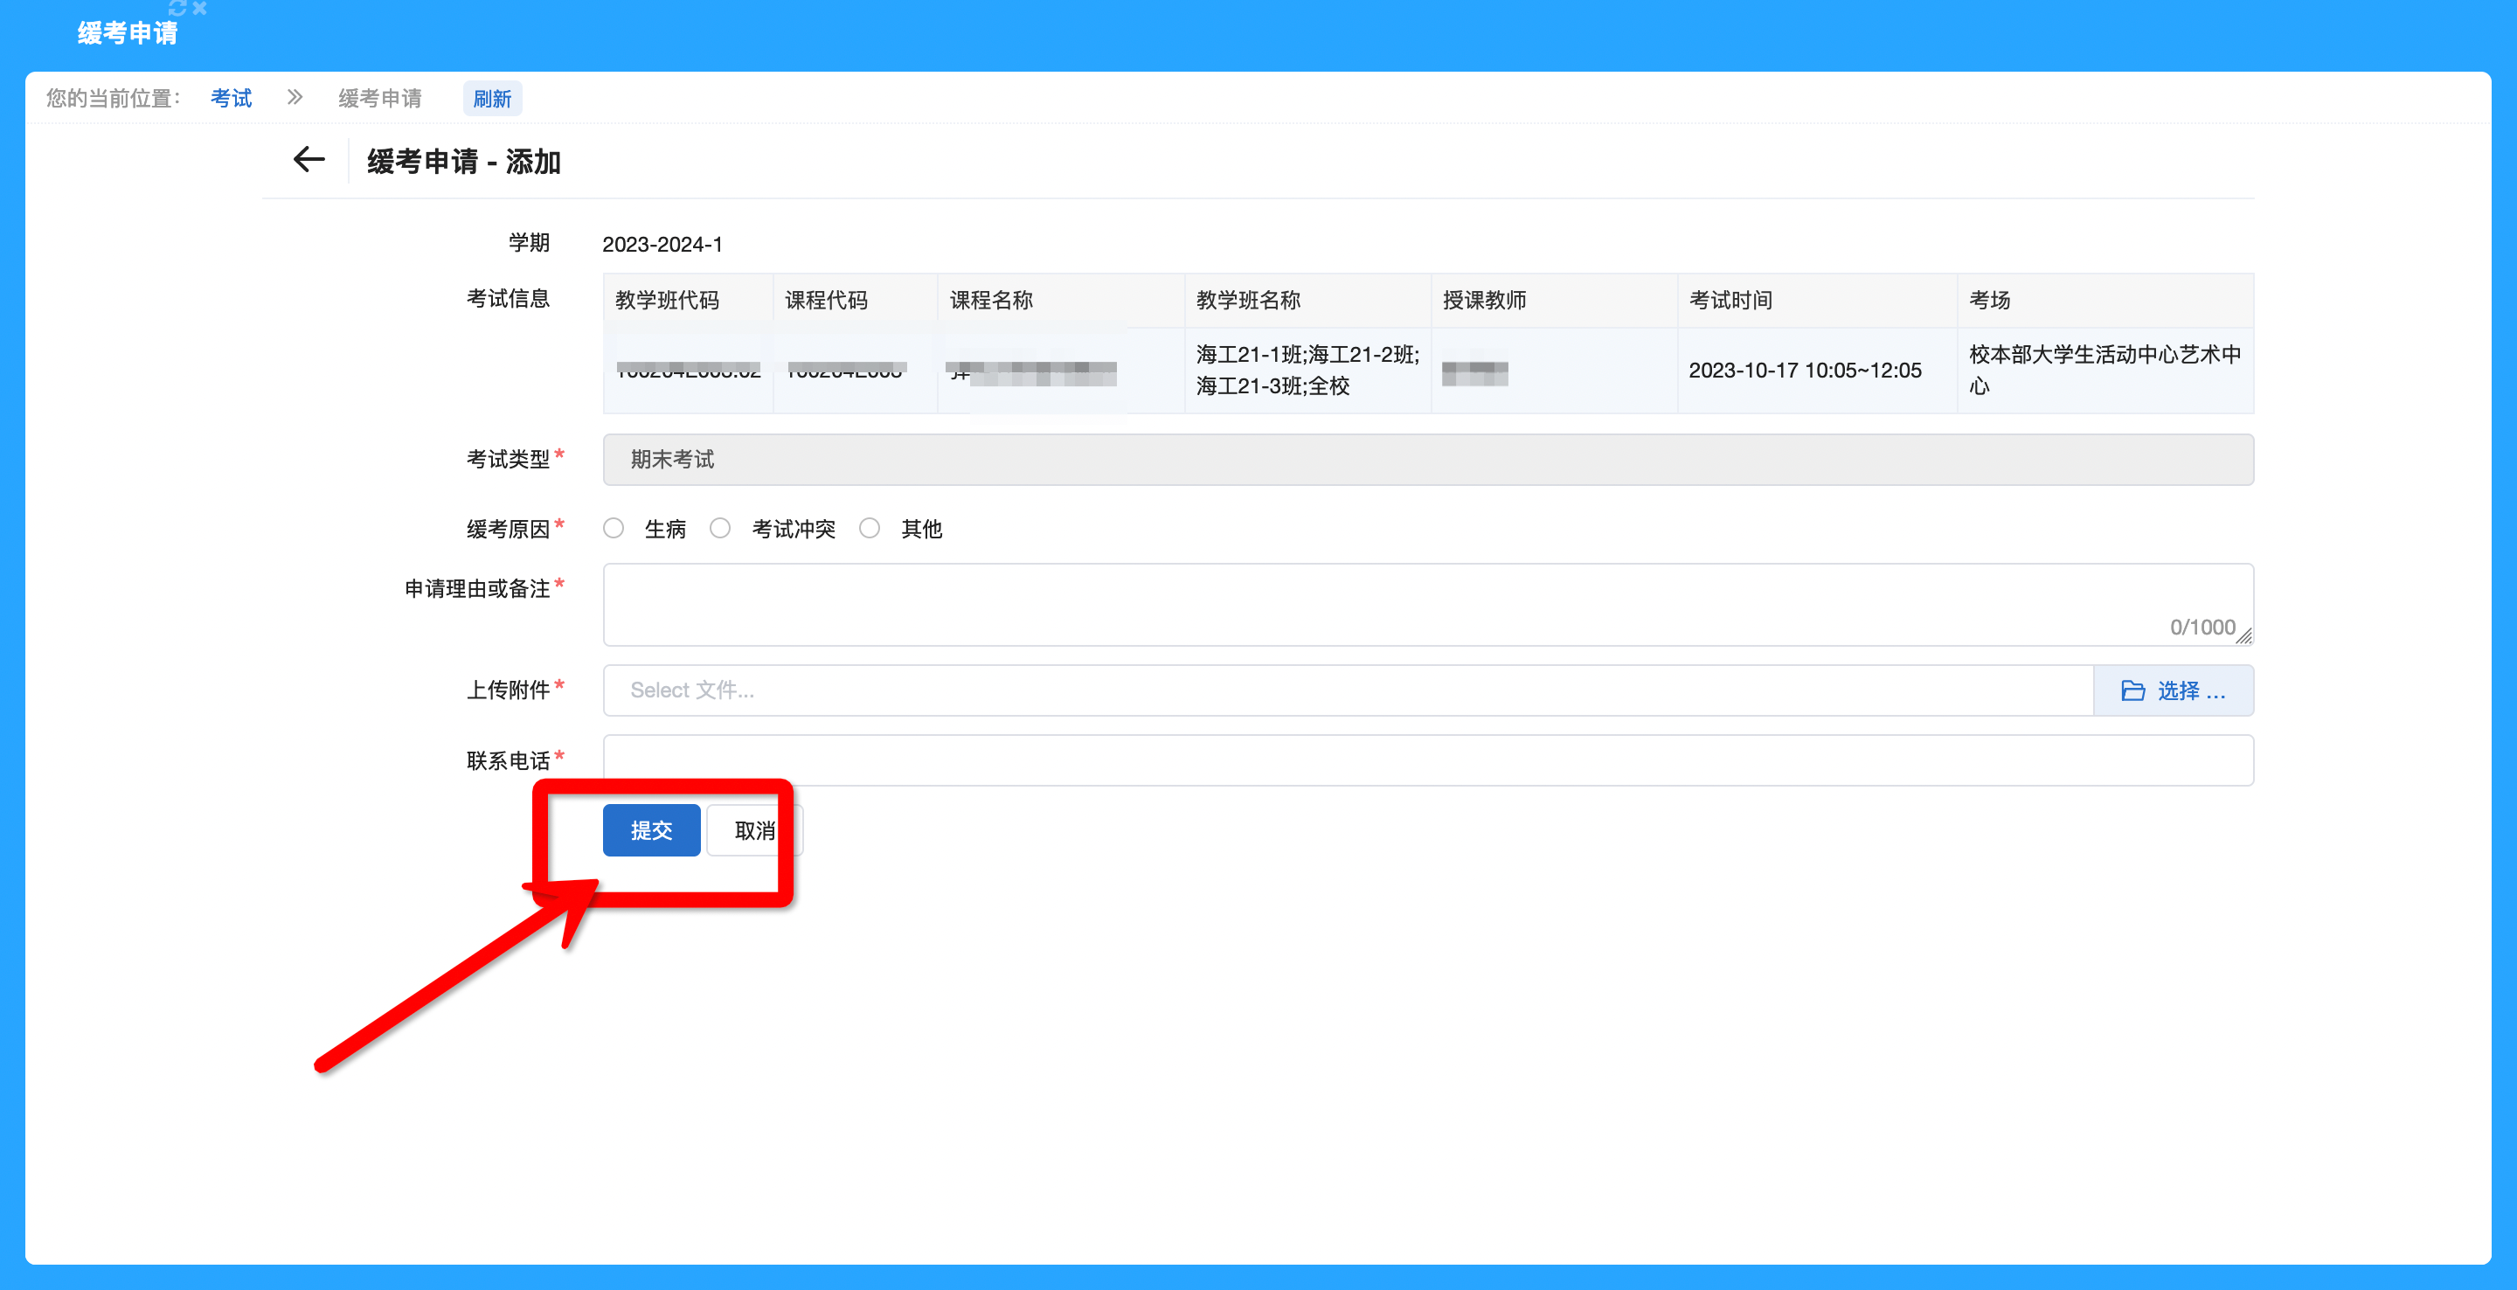Click the tab refresh icon
This screenshot has height=1290, width=2517.
pos(177,8)
